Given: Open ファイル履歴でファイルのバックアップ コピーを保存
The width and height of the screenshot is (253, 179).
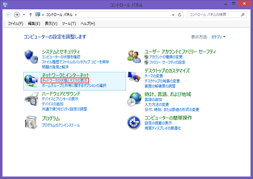Looking at the screenshot, I should (75, 62).
